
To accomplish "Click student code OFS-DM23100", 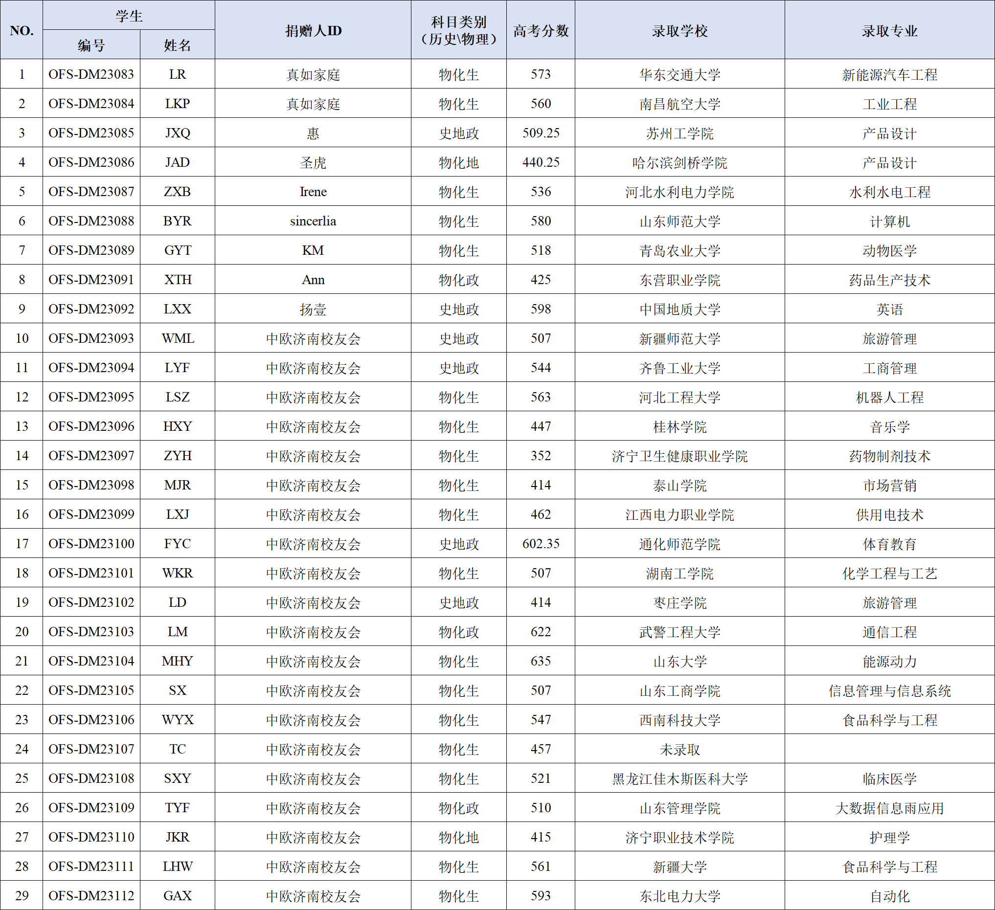I will tap(91, 544).
